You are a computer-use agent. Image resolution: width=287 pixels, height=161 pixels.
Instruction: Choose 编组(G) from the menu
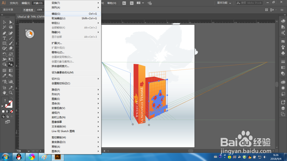coord(73,14)
